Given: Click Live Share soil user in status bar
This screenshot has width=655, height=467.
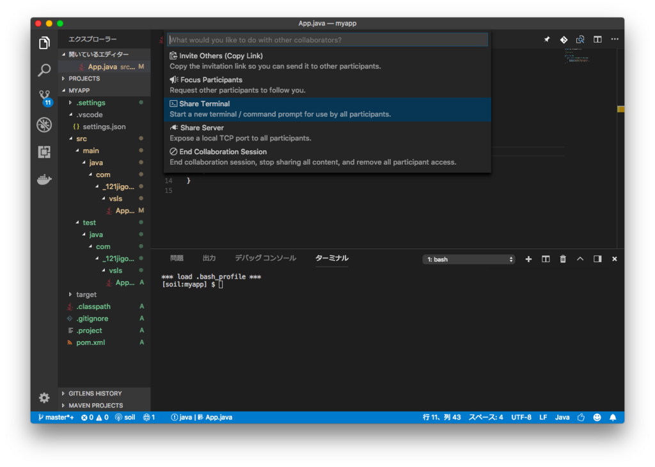Looking at the screenshot, I should [125, 417].
